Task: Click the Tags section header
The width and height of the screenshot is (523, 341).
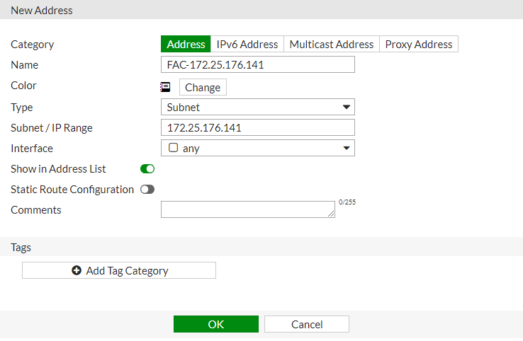Action: click(21, 248)
